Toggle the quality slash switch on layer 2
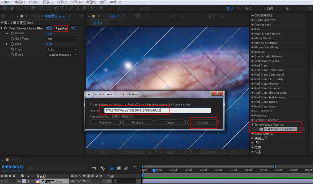The height and width of the screenshot is (184, 313). click(80, 181)
